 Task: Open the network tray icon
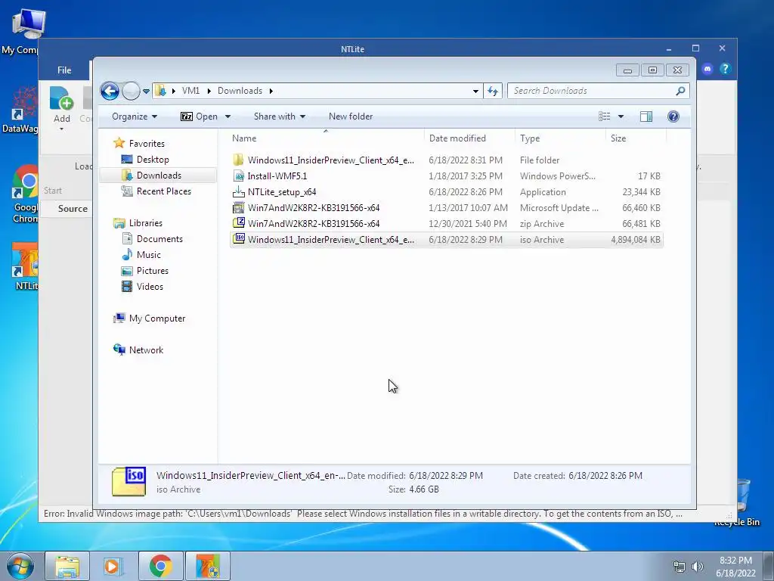(x=680, y=567)
